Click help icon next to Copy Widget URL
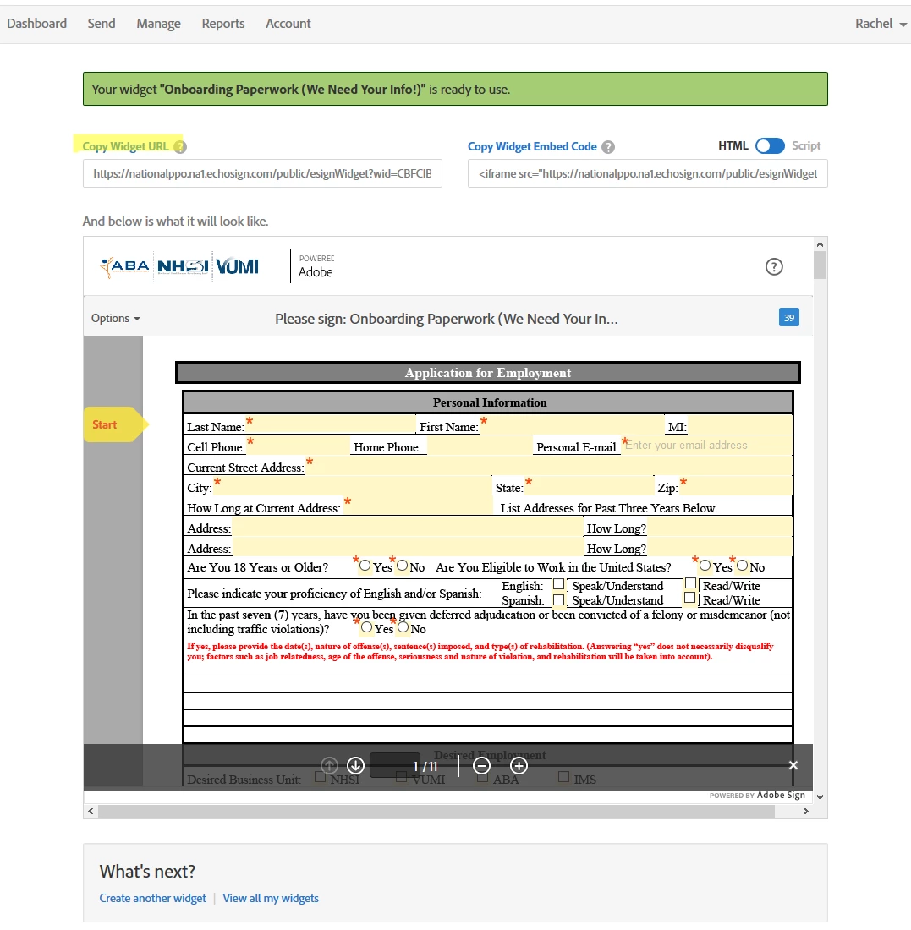The width and height of the screenshot is (911, 930). 180,146
